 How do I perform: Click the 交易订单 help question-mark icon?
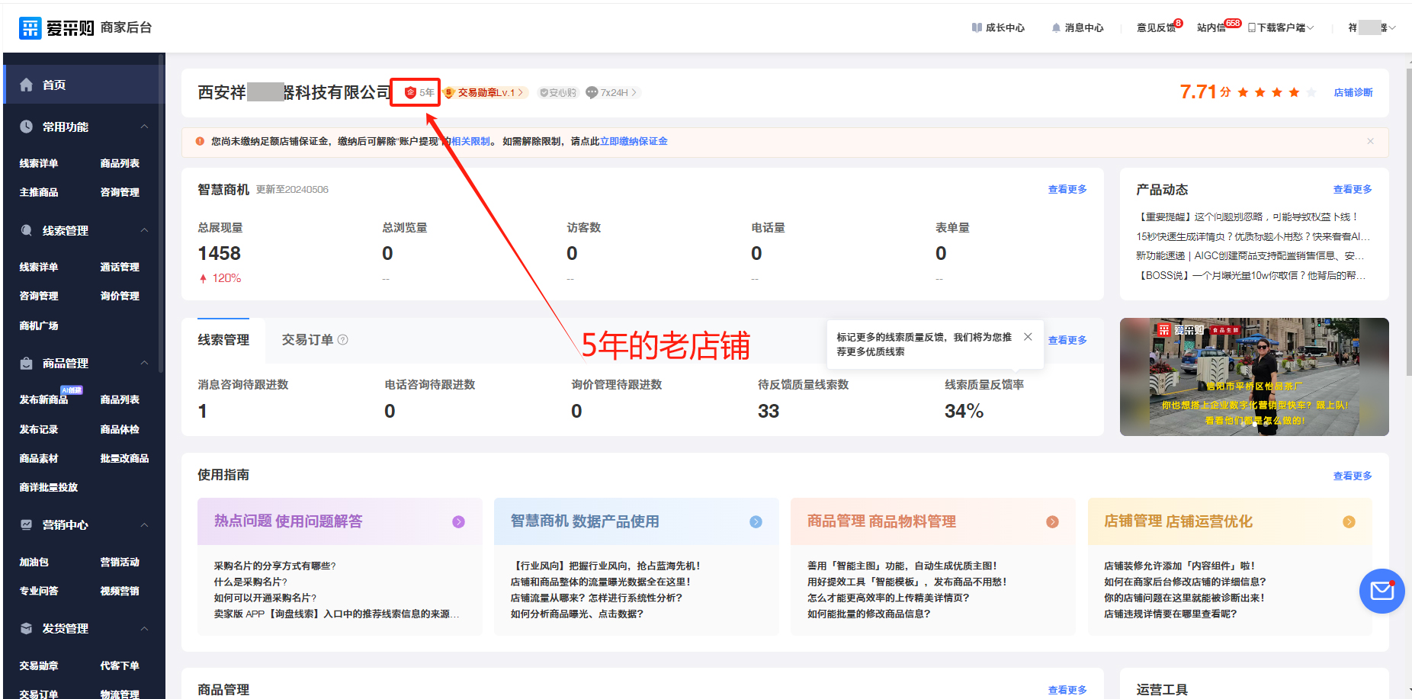coord(343,340)
